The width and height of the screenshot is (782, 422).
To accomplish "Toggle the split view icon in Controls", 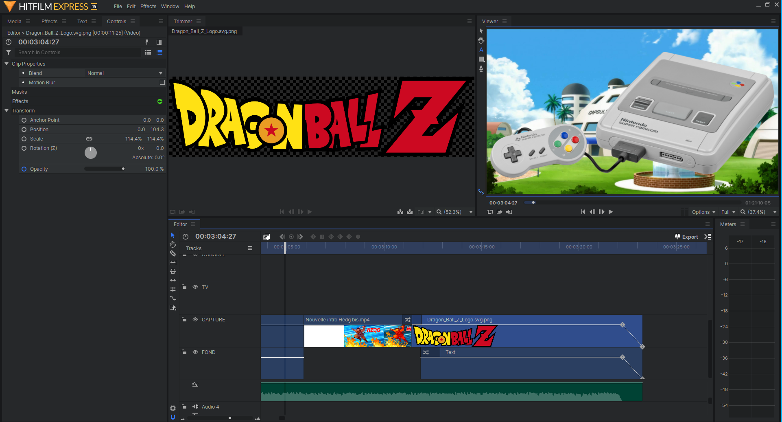I will tap(159, 42).
